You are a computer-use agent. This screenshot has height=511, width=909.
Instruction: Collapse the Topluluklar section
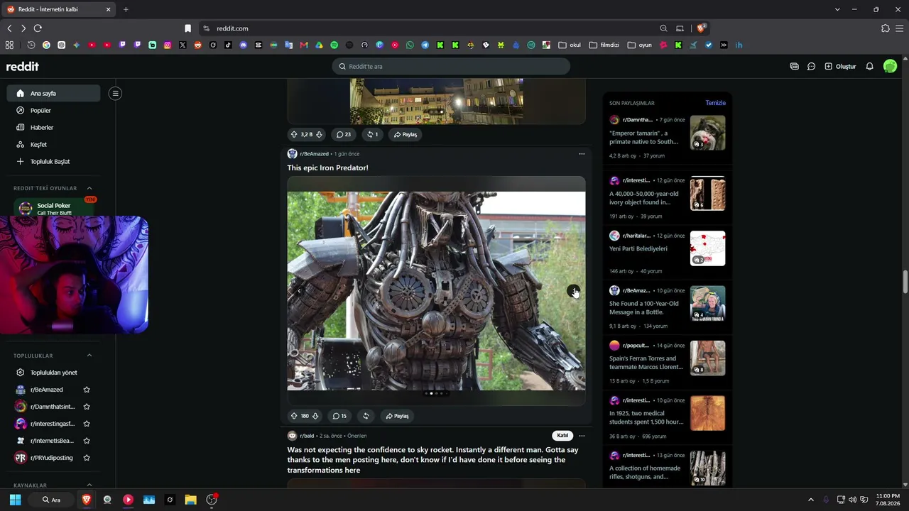click(89, 356)
